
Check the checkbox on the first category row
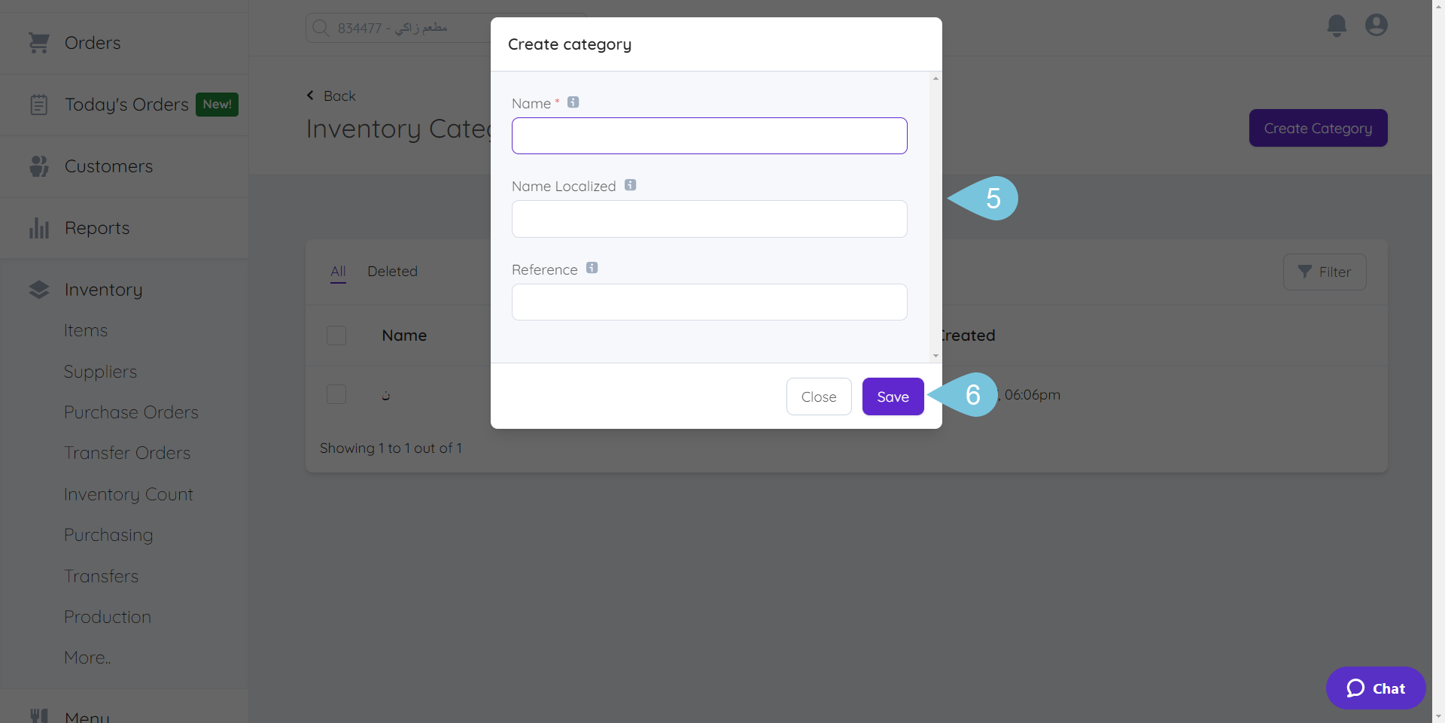(x=336, y=393)
